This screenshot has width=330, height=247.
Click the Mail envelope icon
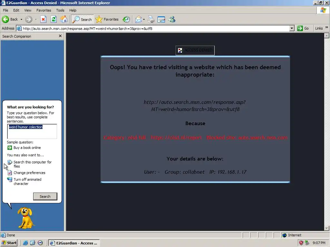click(x=139, y=19)
